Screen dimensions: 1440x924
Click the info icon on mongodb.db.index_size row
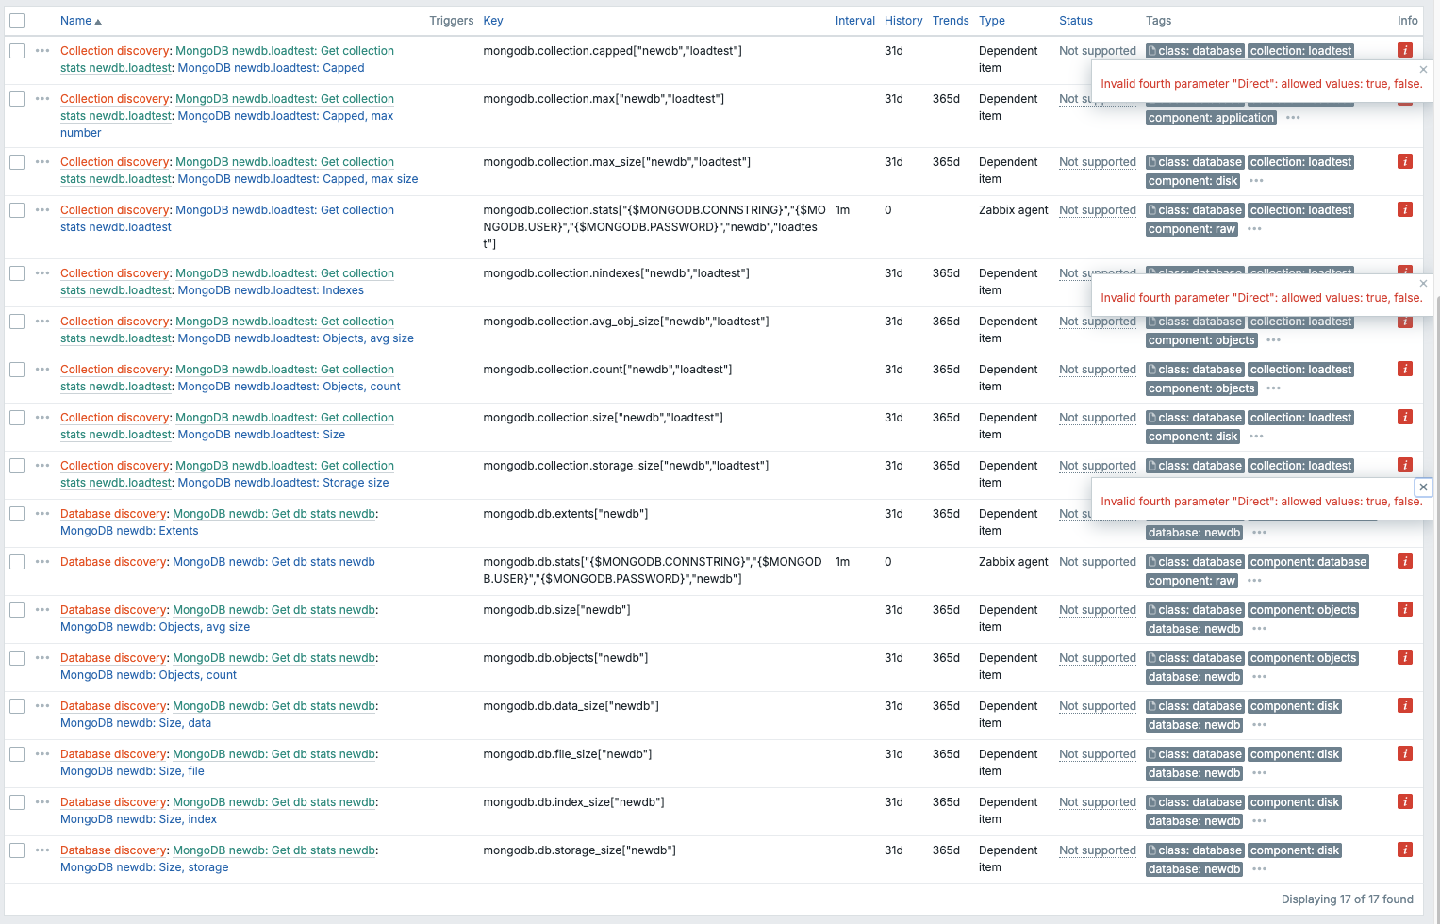[1404, 802]
